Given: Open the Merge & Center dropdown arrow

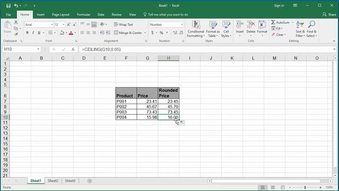Looking at the screenshot, I should pyautogui.click(x=145, y=33).
